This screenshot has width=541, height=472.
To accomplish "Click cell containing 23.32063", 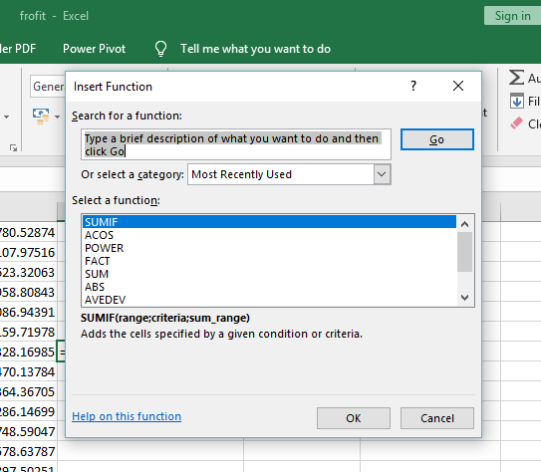I will 28,272.
